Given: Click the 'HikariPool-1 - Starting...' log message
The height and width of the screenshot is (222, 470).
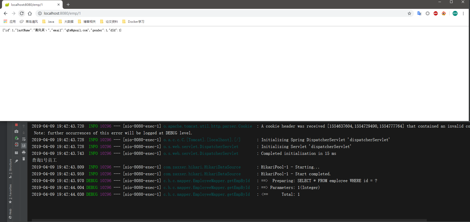Looking at the screenshot, I should pos(290,167).
